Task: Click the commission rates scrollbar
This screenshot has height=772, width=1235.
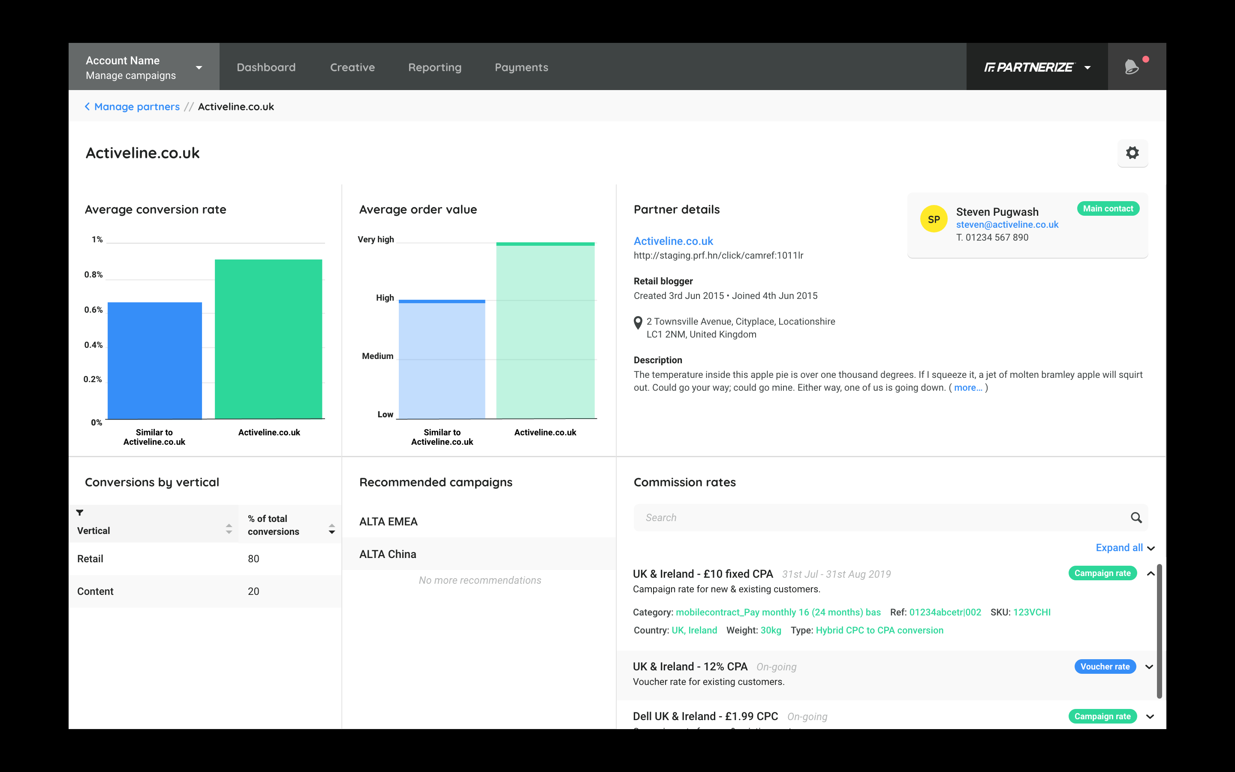Action: (1159, 631)
